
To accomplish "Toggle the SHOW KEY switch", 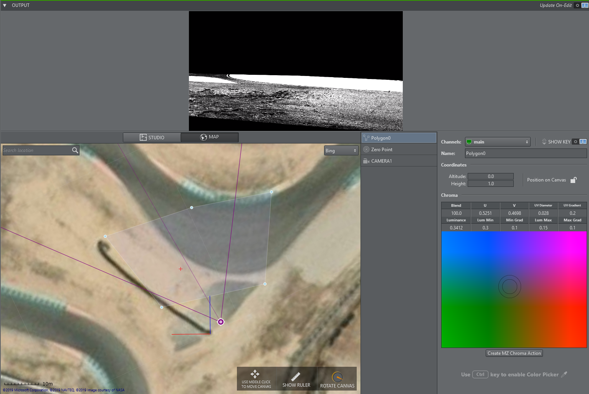I will pos(579,142).
